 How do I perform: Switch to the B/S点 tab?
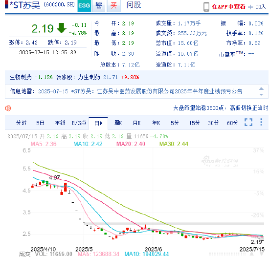(x=79, y=123)
